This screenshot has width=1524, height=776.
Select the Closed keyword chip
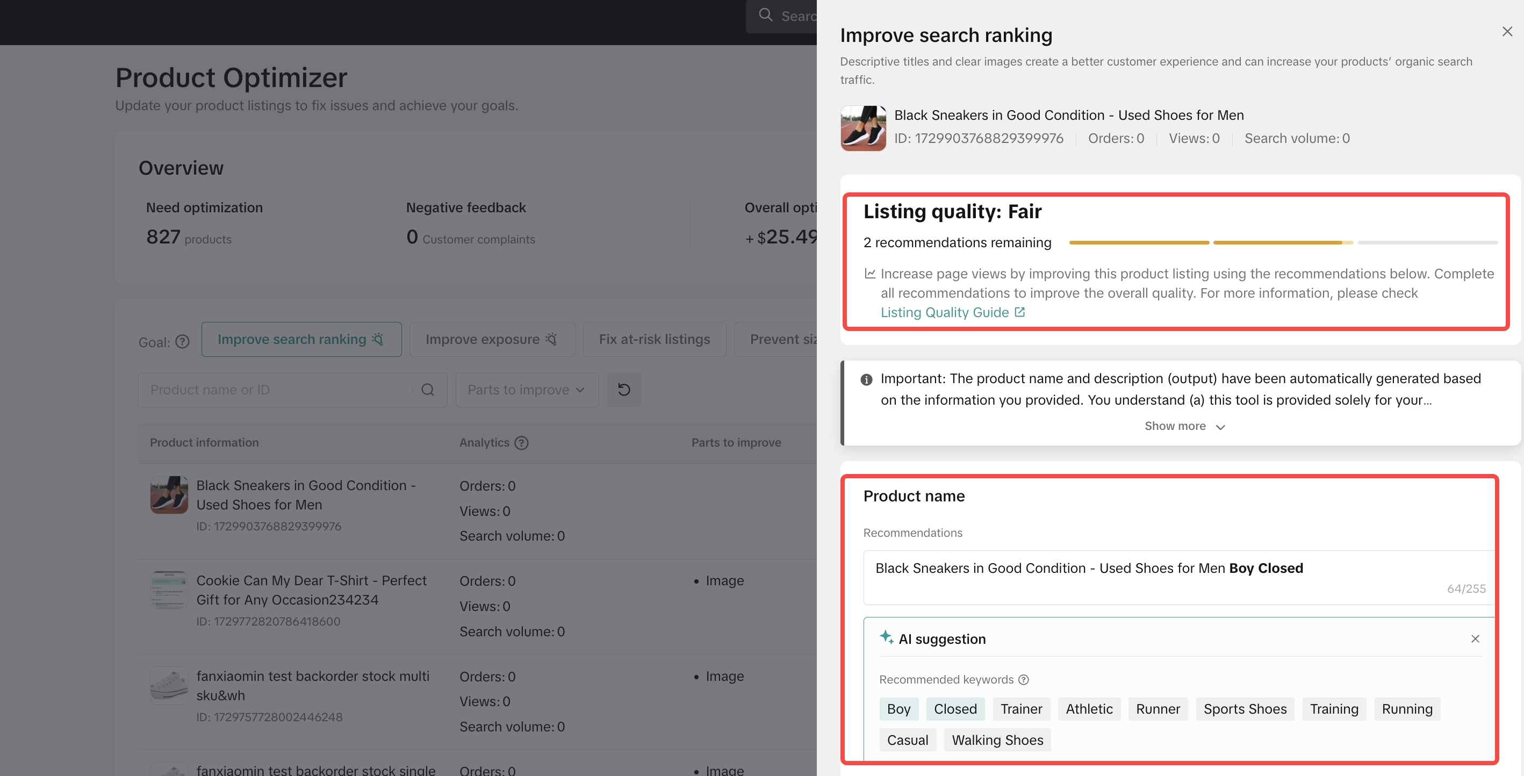(x=955, y=709)
